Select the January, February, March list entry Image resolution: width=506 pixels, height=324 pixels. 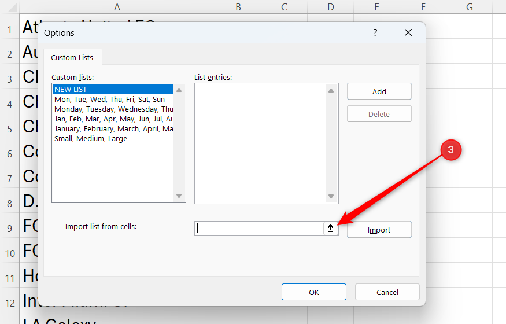[x=113, y=129]
